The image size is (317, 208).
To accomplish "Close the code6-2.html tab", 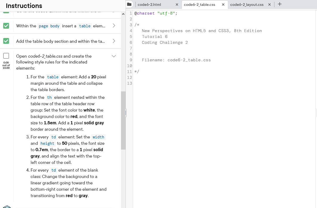I will (177, 5).
